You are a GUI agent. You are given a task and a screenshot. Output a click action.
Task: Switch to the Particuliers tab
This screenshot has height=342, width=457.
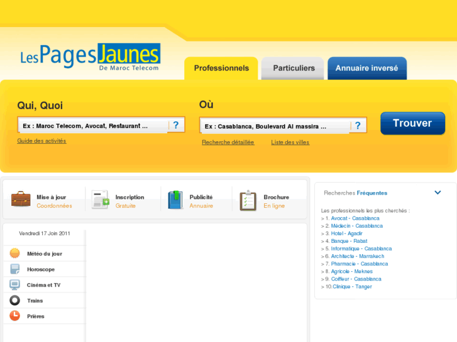coord(294,68)
